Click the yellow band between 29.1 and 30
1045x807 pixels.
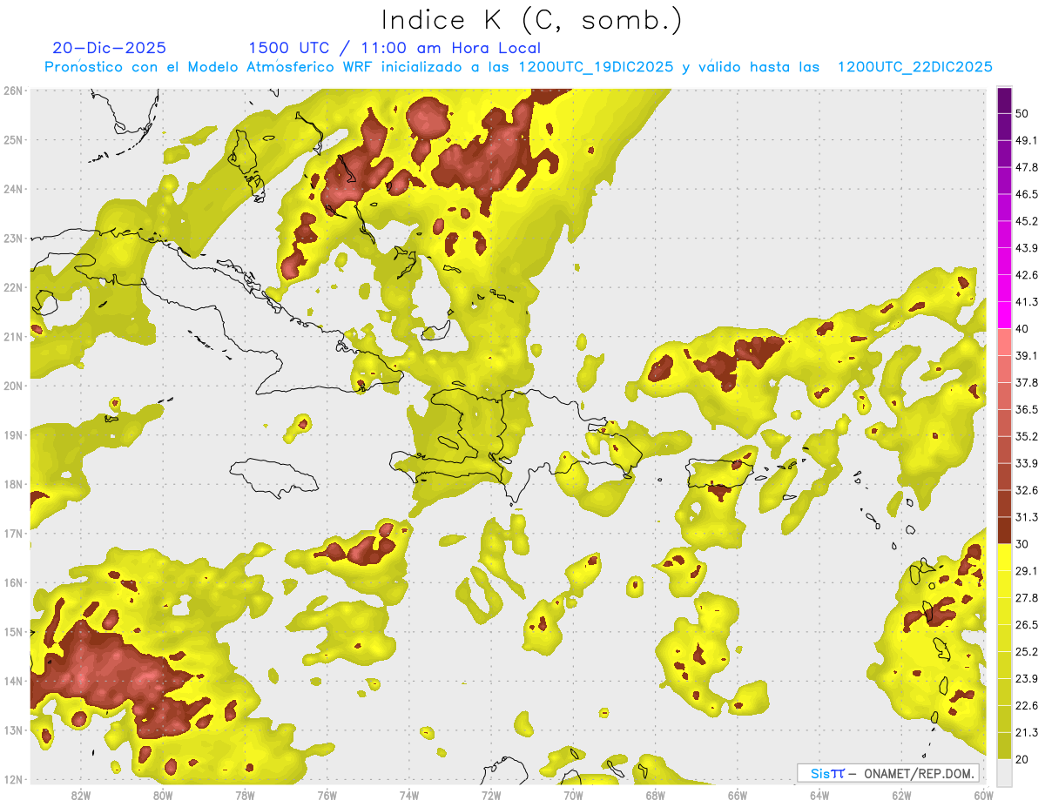[x=1004, y=557]
